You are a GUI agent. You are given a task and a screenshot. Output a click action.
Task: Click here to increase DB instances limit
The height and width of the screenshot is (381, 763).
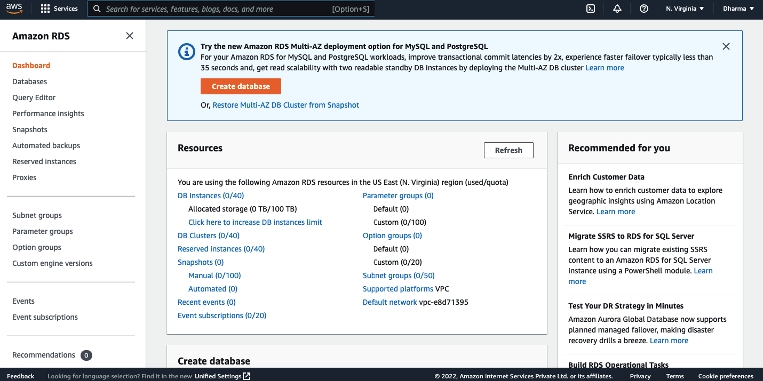point(255,222)
